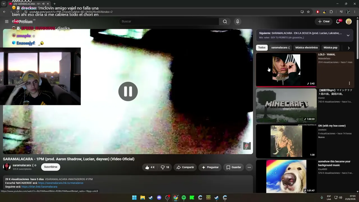This screenshot has height=202, width=359.
Task: Pause the video with the center button
Action: pos(128,91)
